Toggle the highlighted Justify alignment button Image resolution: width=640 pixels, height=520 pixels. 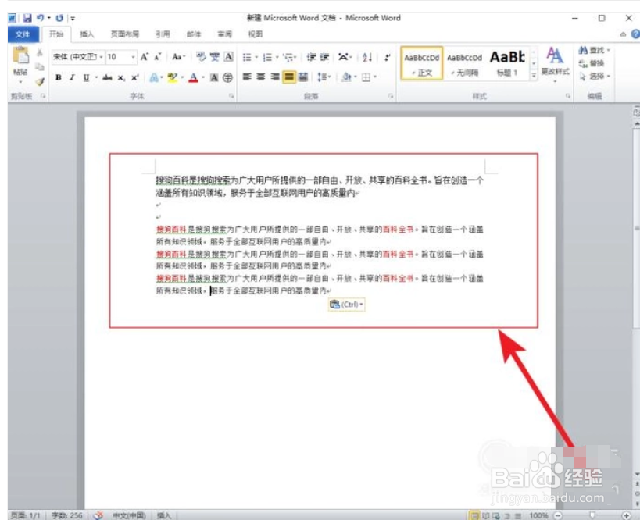click(x=289, y=77)
